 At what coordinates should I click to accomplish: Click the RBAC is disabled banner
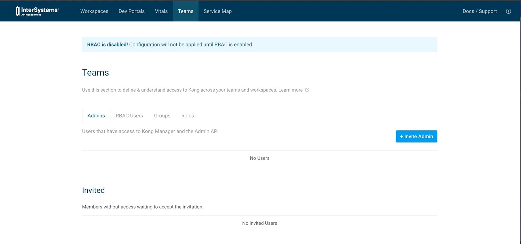click(x=259, y=45)
